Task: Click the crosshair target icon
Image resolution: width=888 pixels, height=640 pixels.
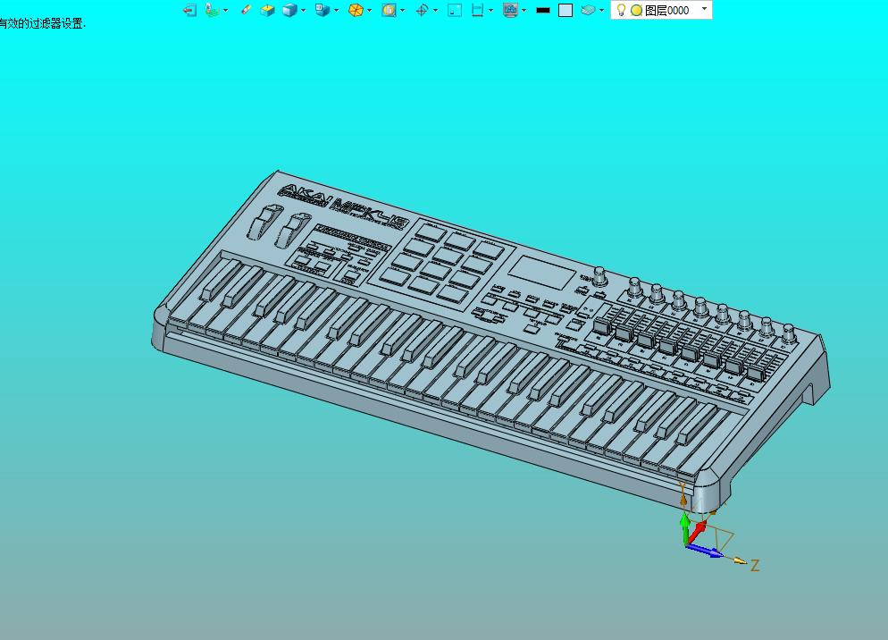Action: (422, 10)
